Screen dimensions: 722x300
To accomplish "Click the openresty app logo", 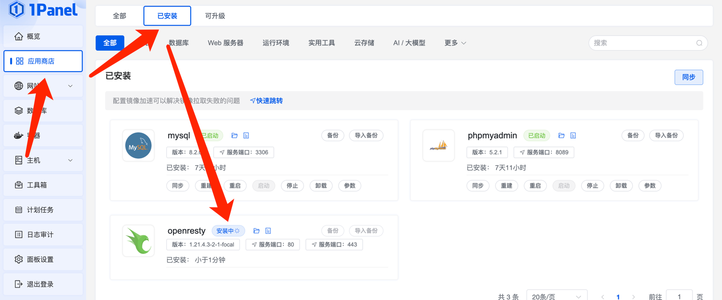I will tap(138, 241).
